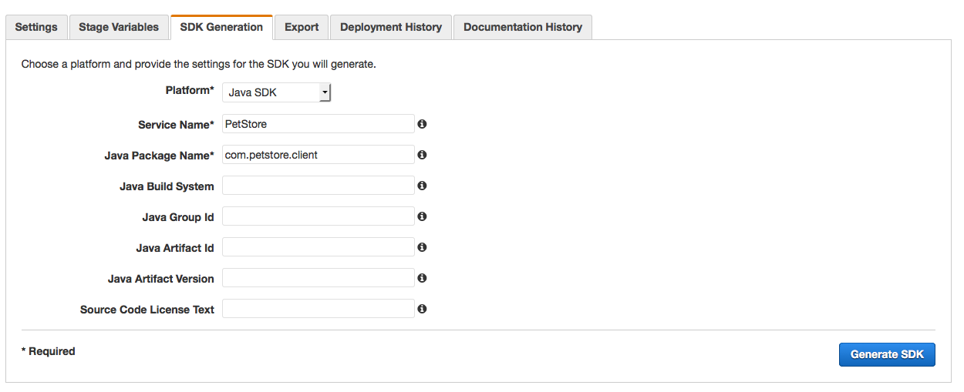Click the "Java Package Name*" label
The image size is (964, 392).
pos(159,156)
